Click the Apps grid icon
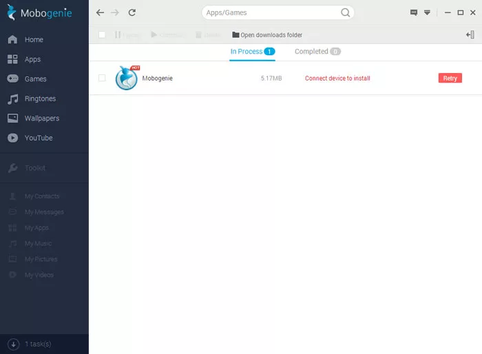The image size is (482, 354). click(x=12, y=59)
